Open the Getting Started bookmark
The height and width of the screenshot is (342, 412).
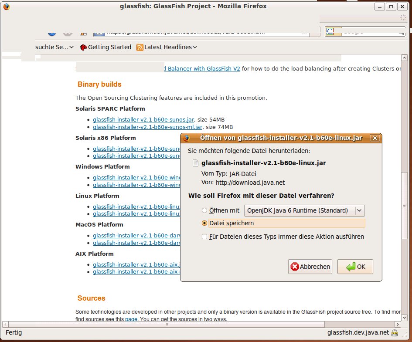click(106, 47)
